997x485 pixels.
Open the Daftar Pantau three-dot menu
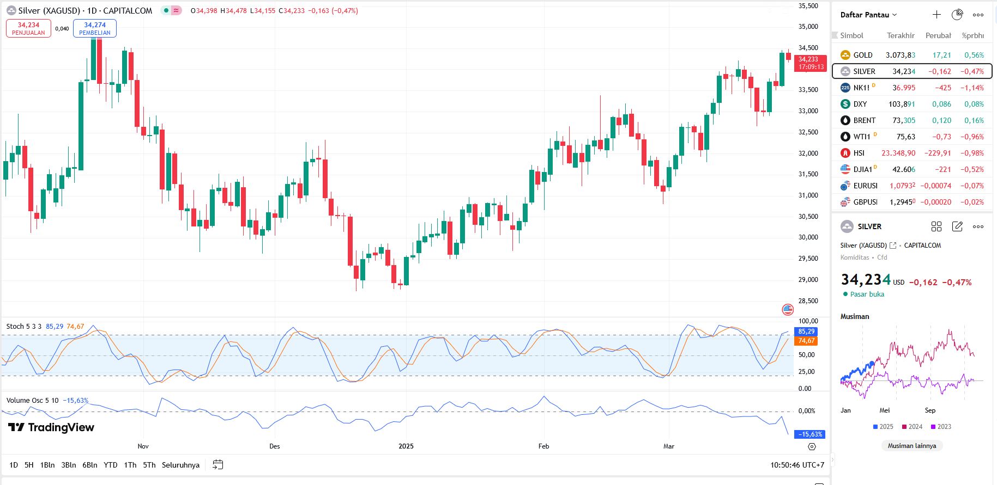(978, 15)
